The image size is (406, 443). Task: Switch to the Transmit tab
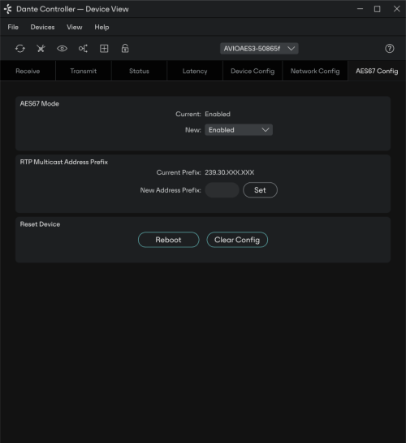click(84, 72)
